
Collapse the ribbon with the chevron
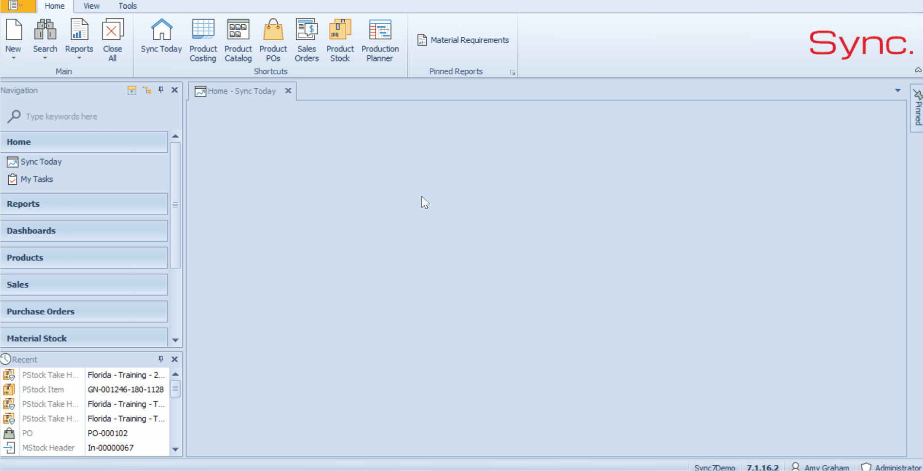point(918,70)
